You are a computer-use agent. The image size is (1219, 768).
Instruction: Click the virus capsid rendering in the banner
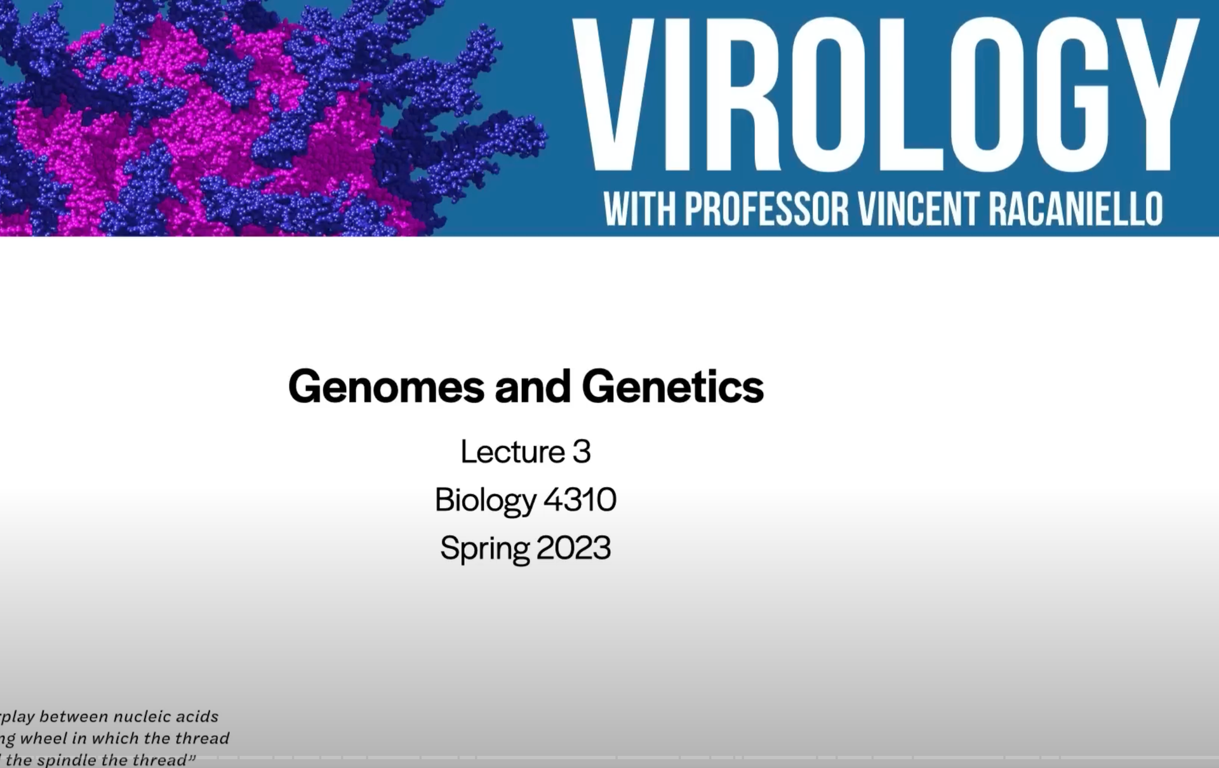pyautogui.click(x=273, y=118)
